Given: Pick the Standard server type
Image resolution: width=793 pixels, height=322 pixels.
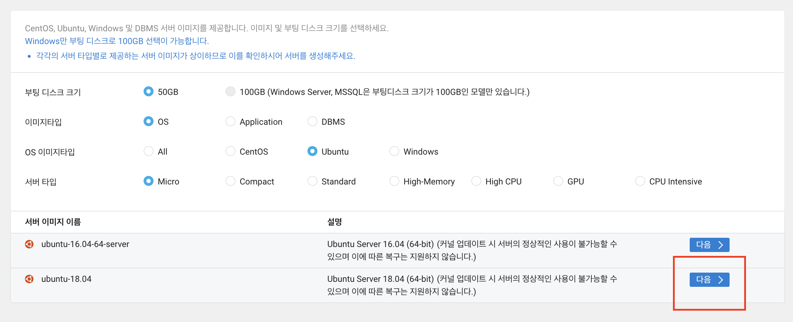Looking at the screenshot, I should 312,181.
